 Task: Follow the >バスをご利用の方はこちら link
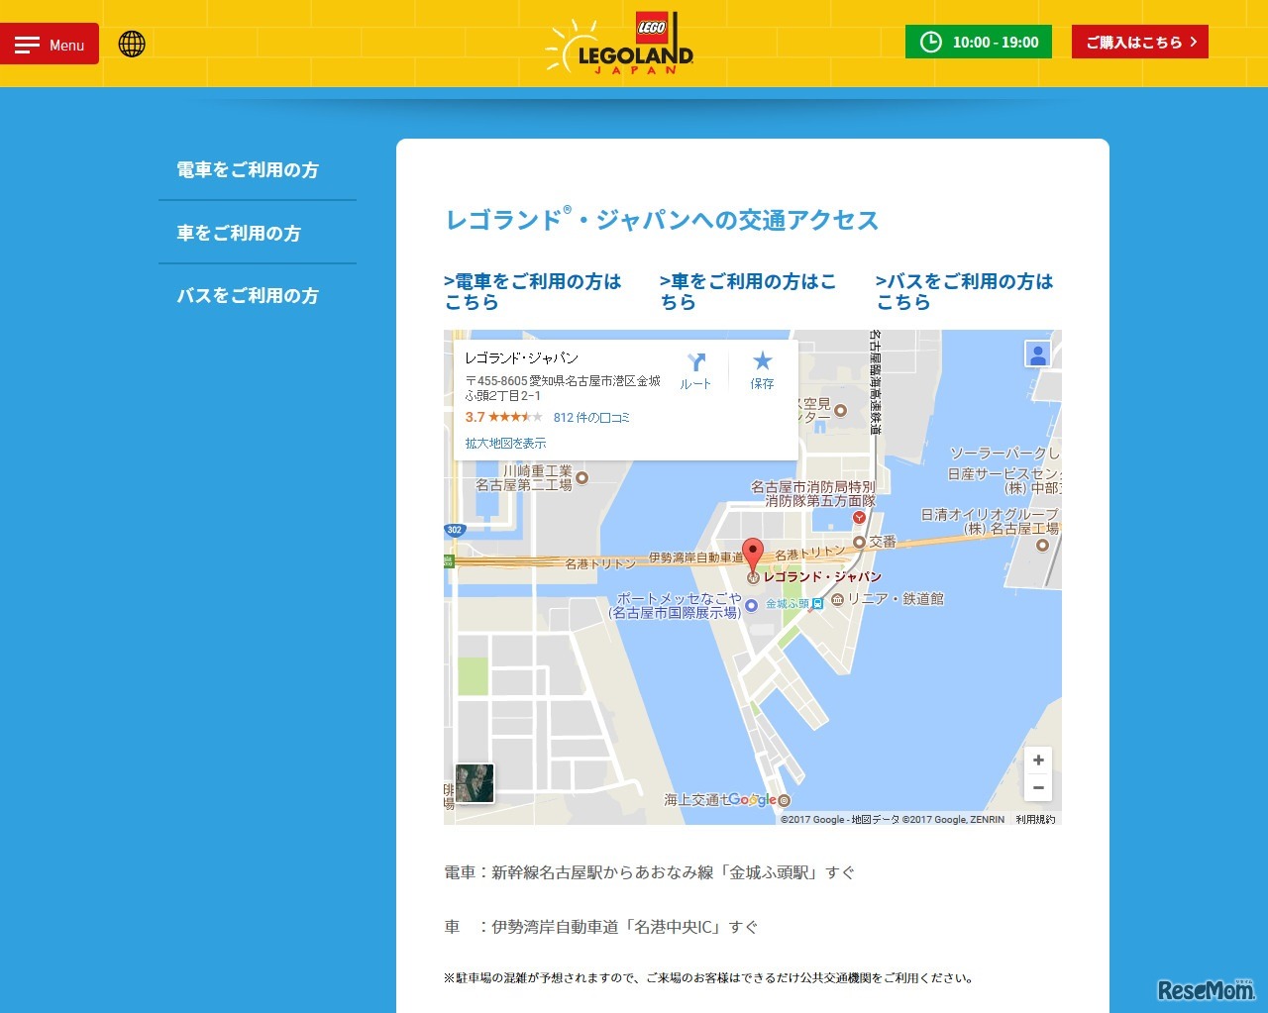pyautogui.click(x=965, y=292)
